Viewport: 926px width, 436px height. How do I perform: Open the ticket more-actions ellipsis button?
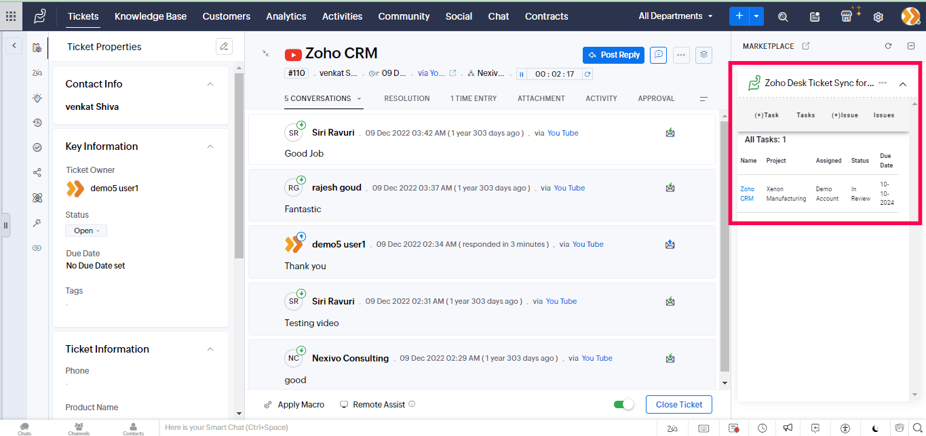[x=681, y=55]
